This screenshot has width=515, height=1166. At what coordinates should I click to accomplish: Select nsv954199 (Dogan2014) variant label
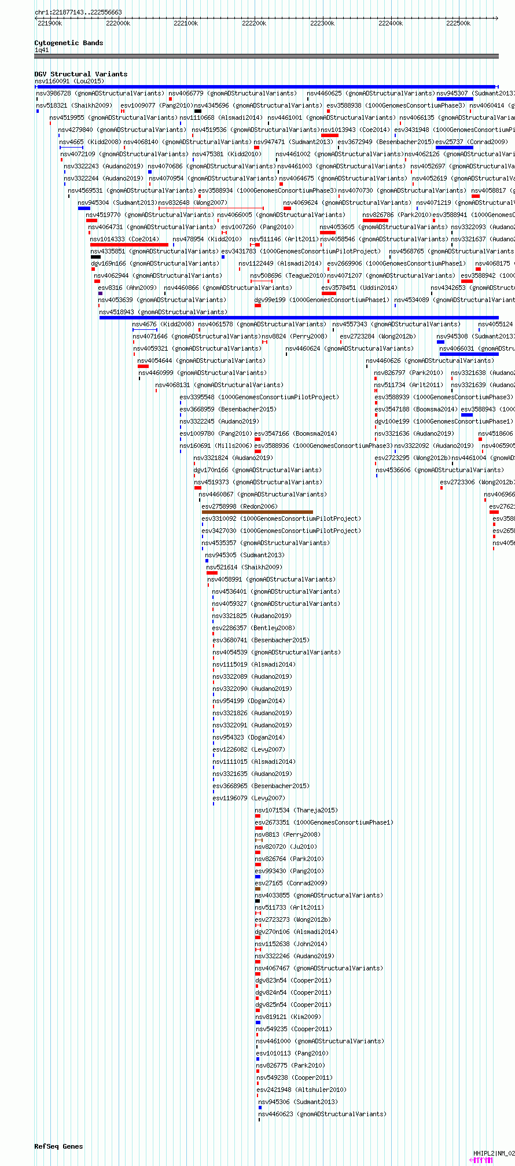(x=249, y=701)
